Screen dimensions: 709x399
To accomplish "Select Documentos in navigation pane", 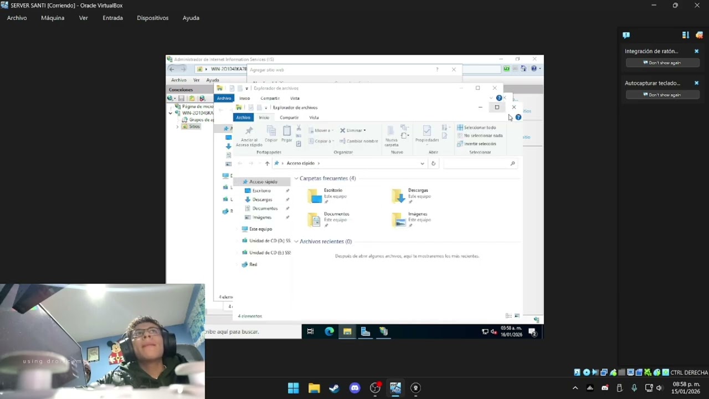I will click(265, 208).
